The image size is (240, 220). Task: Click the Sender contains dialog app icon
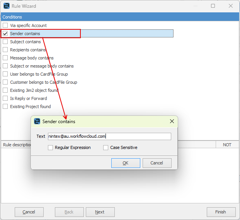(37, 122)
